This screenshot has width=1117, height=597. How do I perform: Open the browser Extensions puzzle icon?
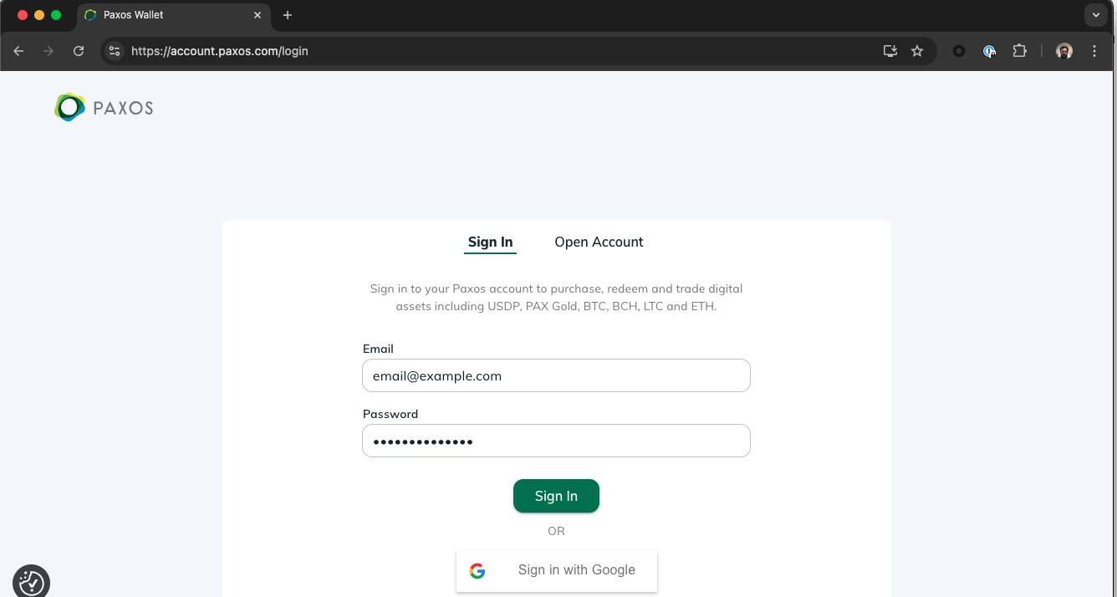1019,51
